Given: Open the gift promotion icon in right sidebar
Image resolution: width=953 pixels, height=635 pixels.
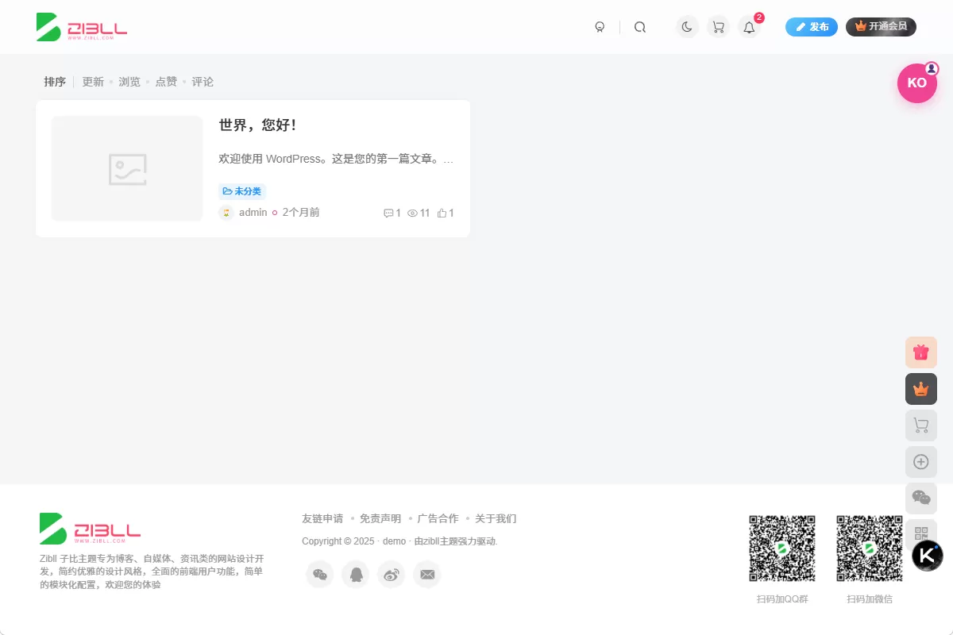Looking at the screenshot, I should click(x=920, y=352).
